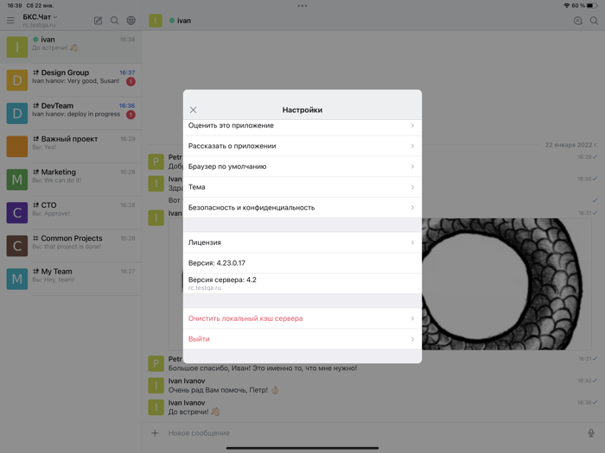Open the directory globe icon
605x453 pixels.
pyautogui.click(x=131, y=21)
